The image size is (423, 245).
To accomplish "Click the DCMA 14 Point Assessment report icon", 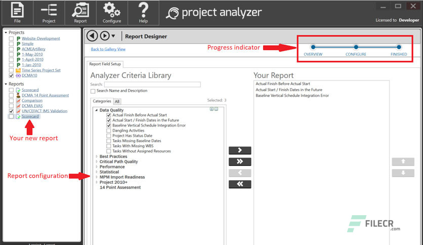I will click(x=18, y=95).
